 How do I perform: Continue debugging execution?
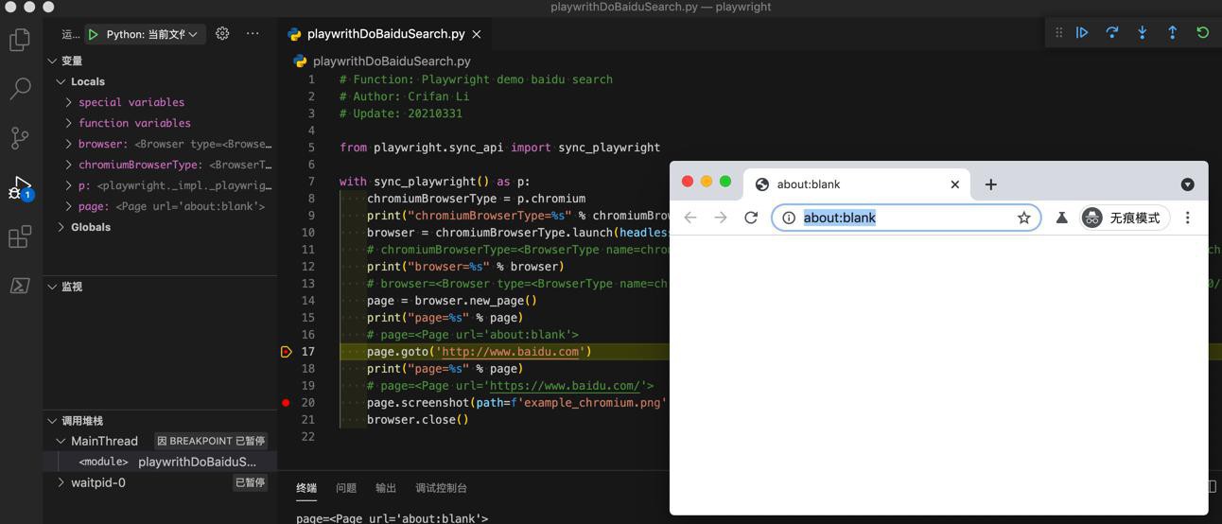(1082, 32)
